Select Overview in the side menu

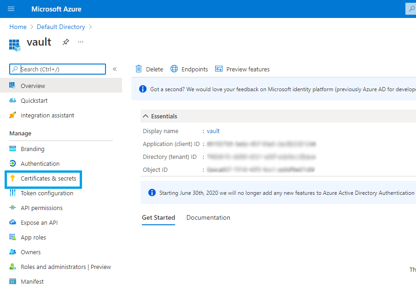point(61,85)
